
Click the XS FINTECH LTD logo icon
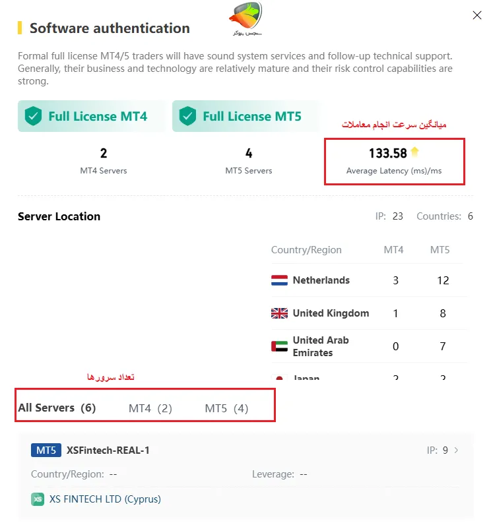point(38,499)
